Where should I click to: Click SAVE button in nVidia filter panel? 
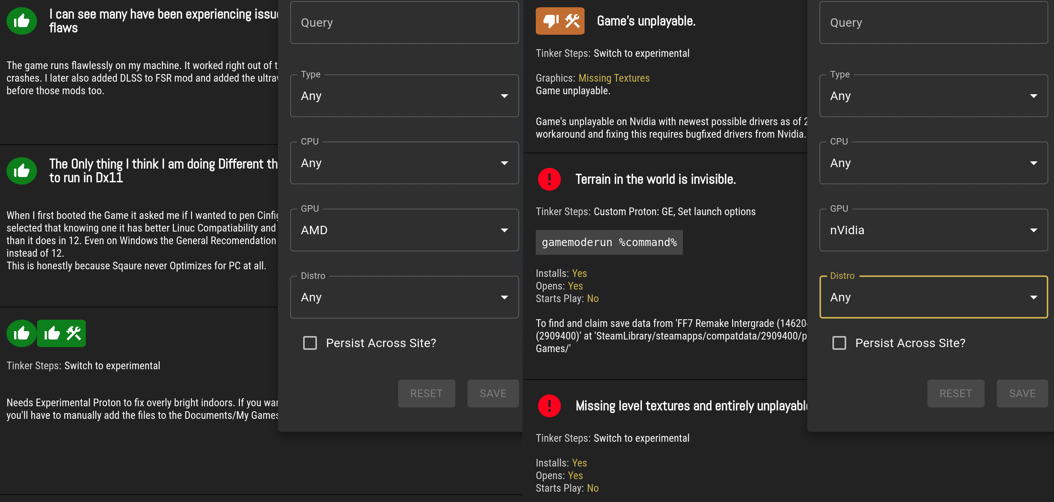coord(1022,394)
